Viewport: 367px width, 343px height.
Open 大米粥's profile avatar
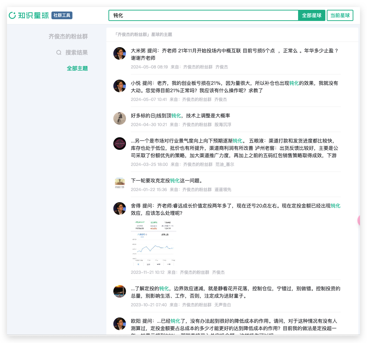[120, 53]
